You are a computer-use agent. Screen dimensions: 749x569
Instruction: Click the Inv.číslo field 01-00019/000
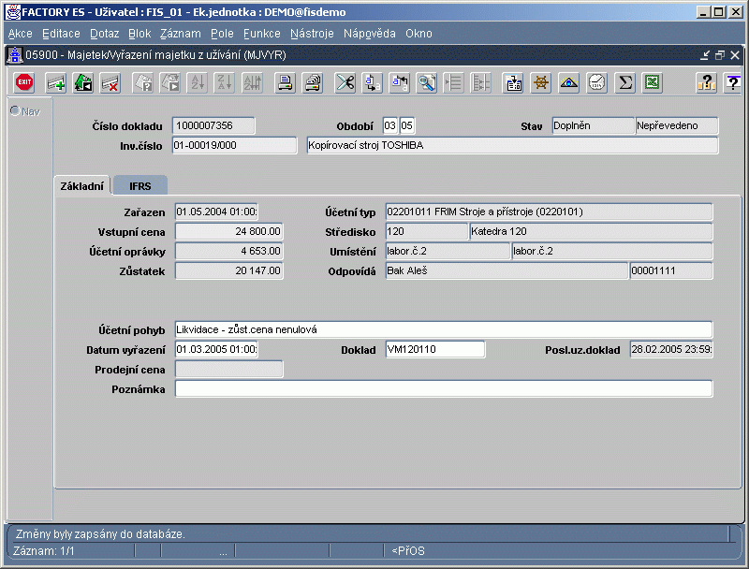pos(235,145)
